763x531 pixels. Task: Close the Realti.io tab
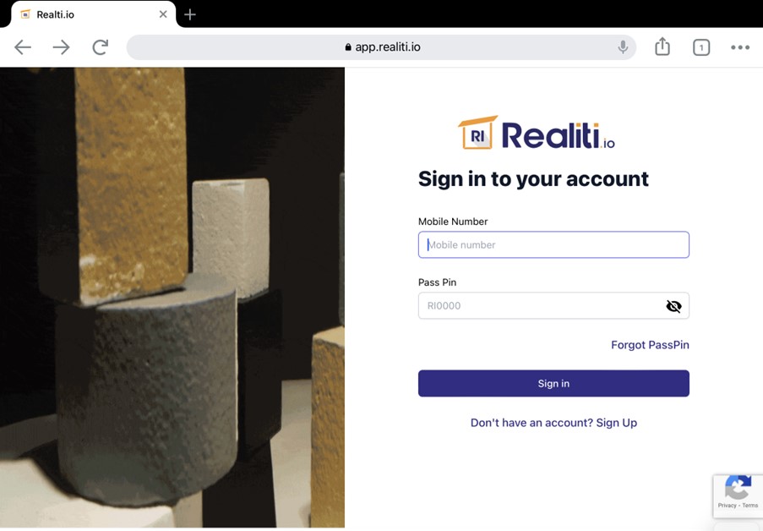pyautogui.click(x=163, y=14)
